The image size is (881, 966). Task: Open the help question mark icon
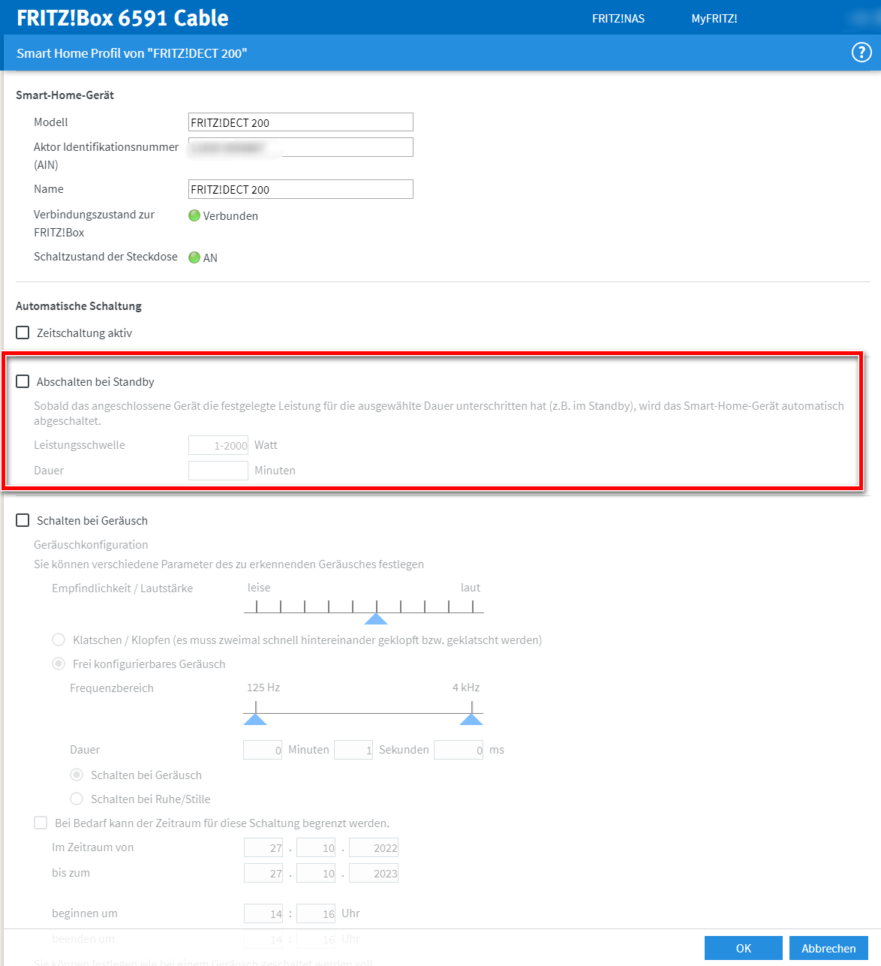[x=861, y=53]
